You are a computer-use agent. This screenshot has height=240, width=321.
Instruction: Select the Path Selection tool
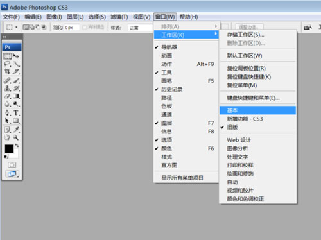coord(7,121)
